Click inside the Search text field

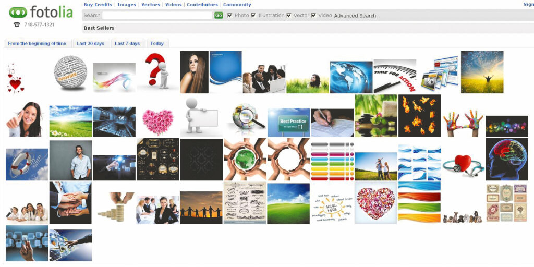[x=157, y=16]
